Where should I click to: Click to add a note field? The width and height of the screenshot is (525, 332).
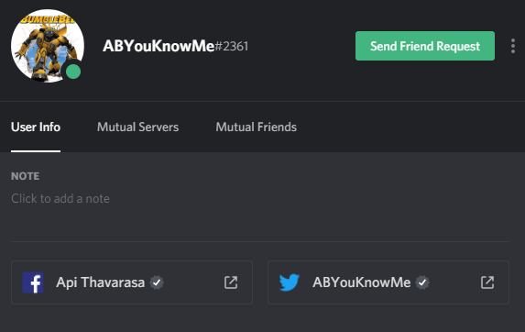coord(60,199)
